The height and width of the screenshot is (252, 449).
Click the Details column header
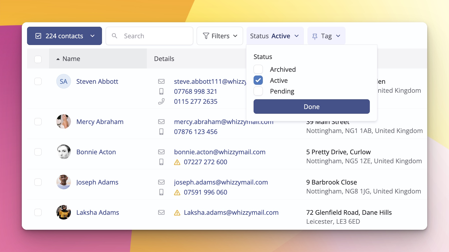pyautogui.click(x=164, y=58)
